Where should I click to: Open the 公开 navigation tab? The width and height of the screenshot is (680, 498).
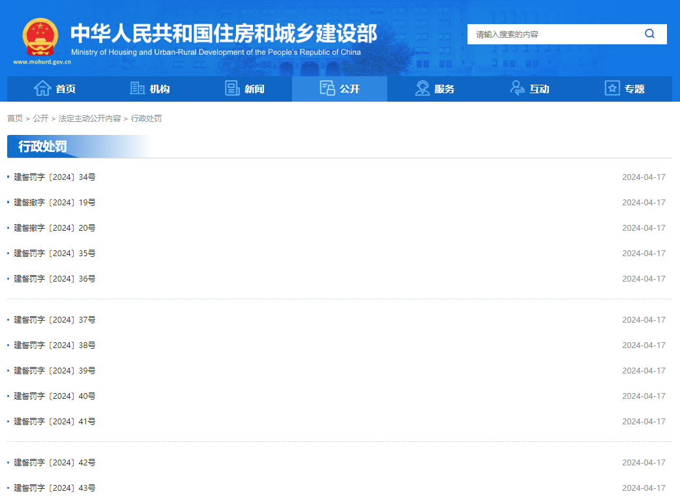pos(340,89)
